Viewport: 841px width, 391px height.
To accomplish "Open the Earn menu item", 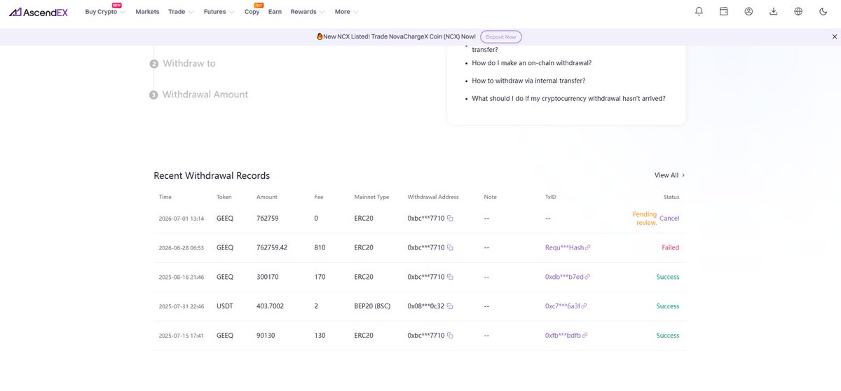I will coord(275,12).
